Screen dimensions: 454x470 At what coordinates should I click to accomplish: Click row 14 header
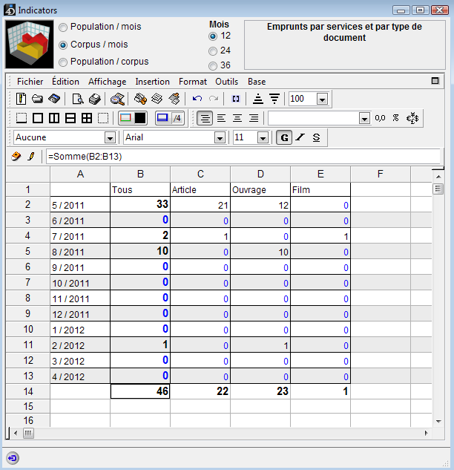(x=28, y=391)
